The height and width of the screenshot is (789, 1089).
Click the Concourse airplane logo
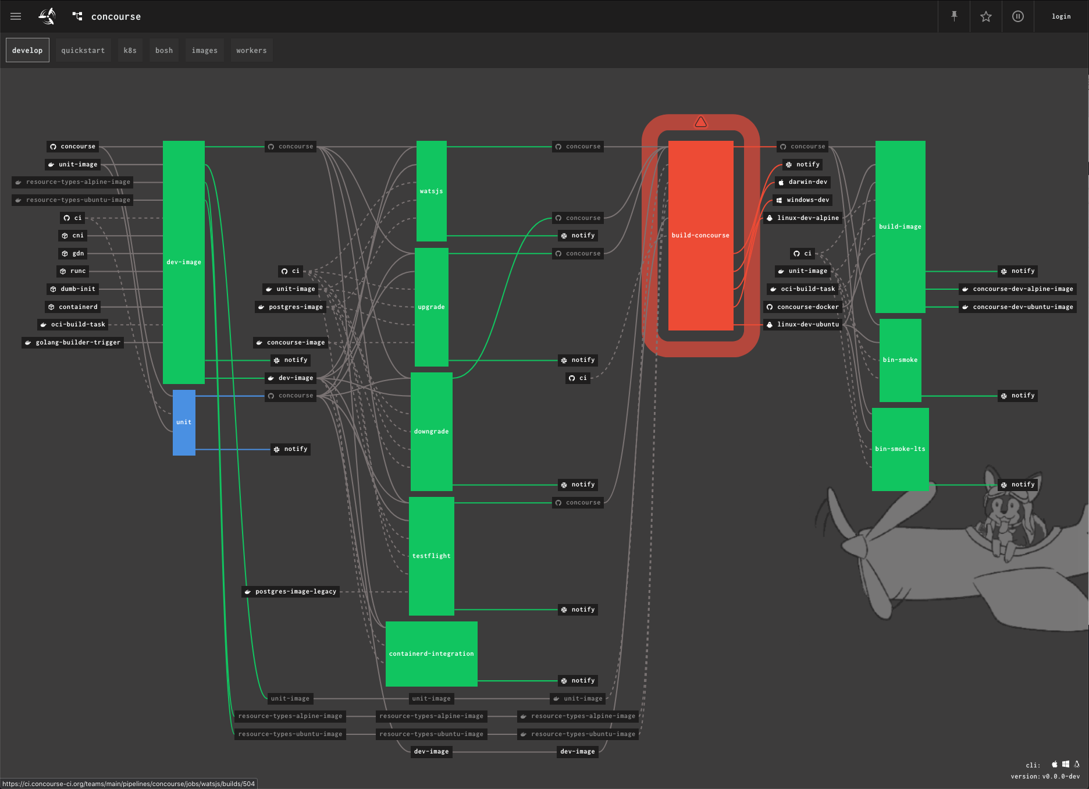pyautogui.click(x=47, y=16)
